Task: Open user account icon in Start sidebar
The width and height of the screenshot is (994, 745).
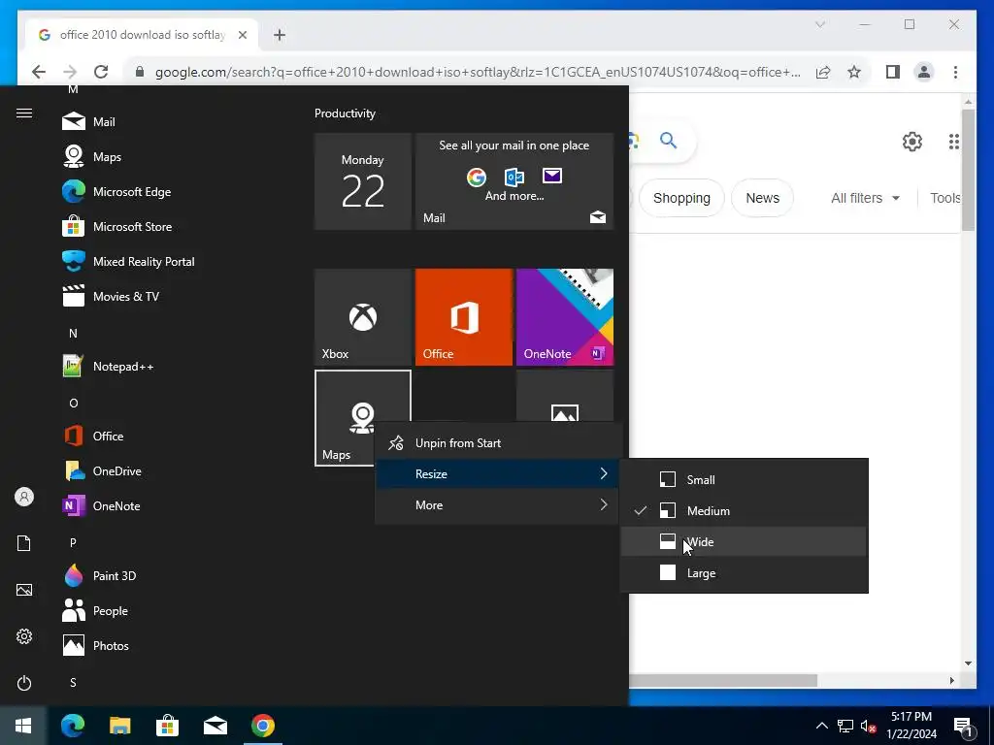Action: tap(24, 497)
